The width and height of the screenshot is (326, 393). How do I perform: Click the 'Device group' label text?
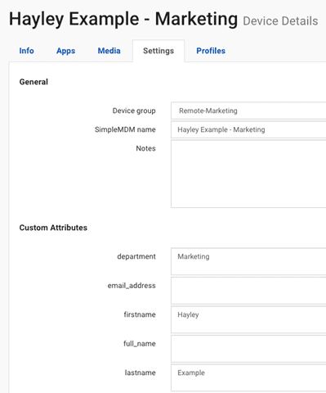coord(134,111)
